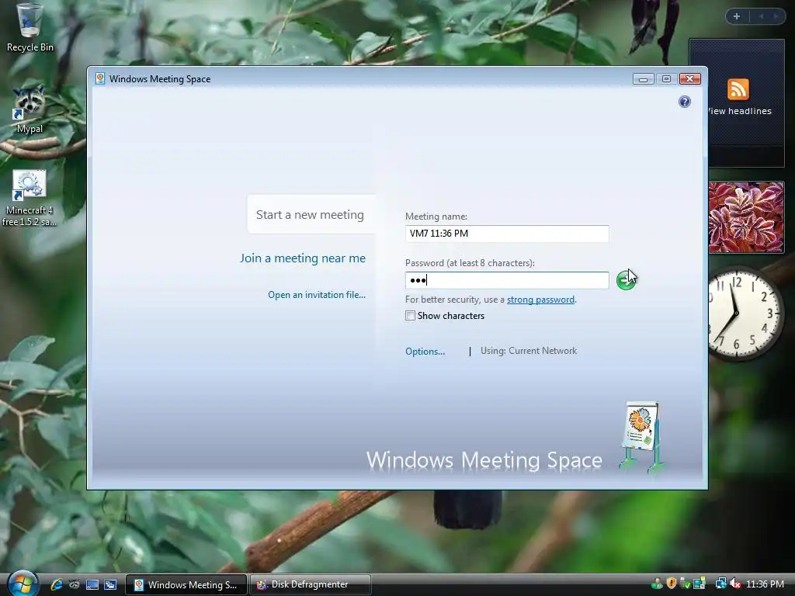Click the taskbar clock showing 11:36 PM
The width and height of the screenshot is (795, 596).
click(x=765, y=584)
